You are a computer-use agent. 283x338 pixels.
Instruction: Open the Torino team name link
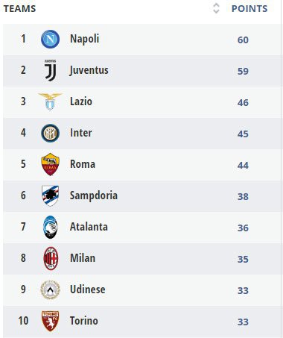click(x=84, y=321)
